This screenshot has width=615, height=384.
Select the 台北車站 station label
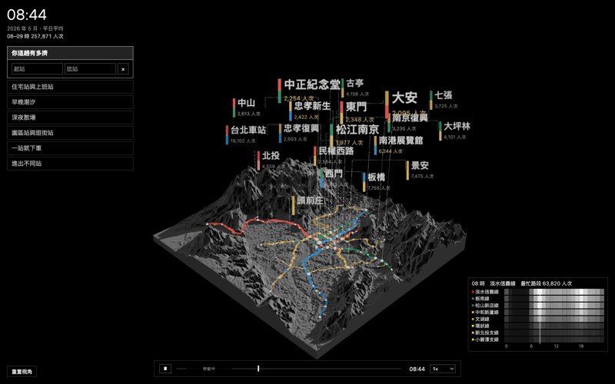click(x=248, y=130)
